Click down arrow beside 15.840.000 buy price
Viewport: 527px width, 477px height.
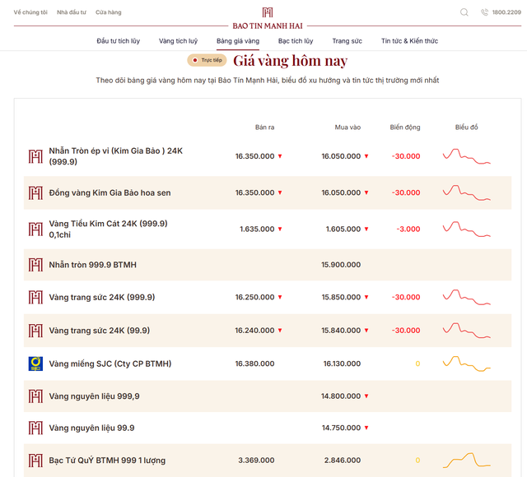366,331
